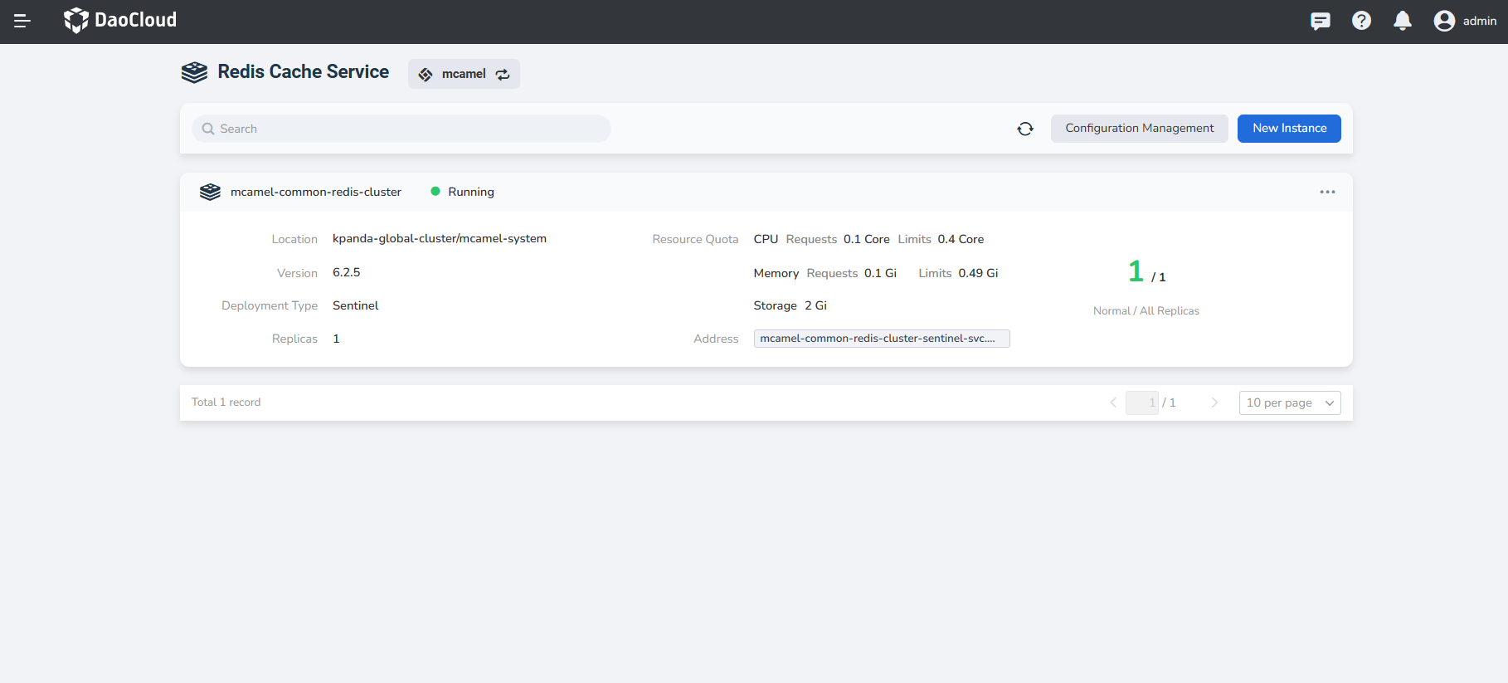Screen dimensions: 1508x683
Task: Open the mcamel-common-redis-cluster instance
Action: tap(315, 192)
